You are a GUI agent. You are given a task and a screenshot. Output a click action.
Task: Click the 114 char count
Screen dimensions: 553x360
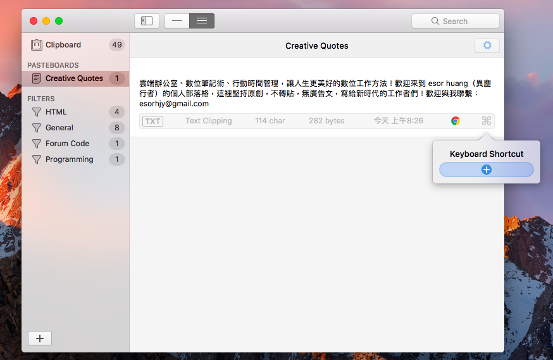pos(270,121)
